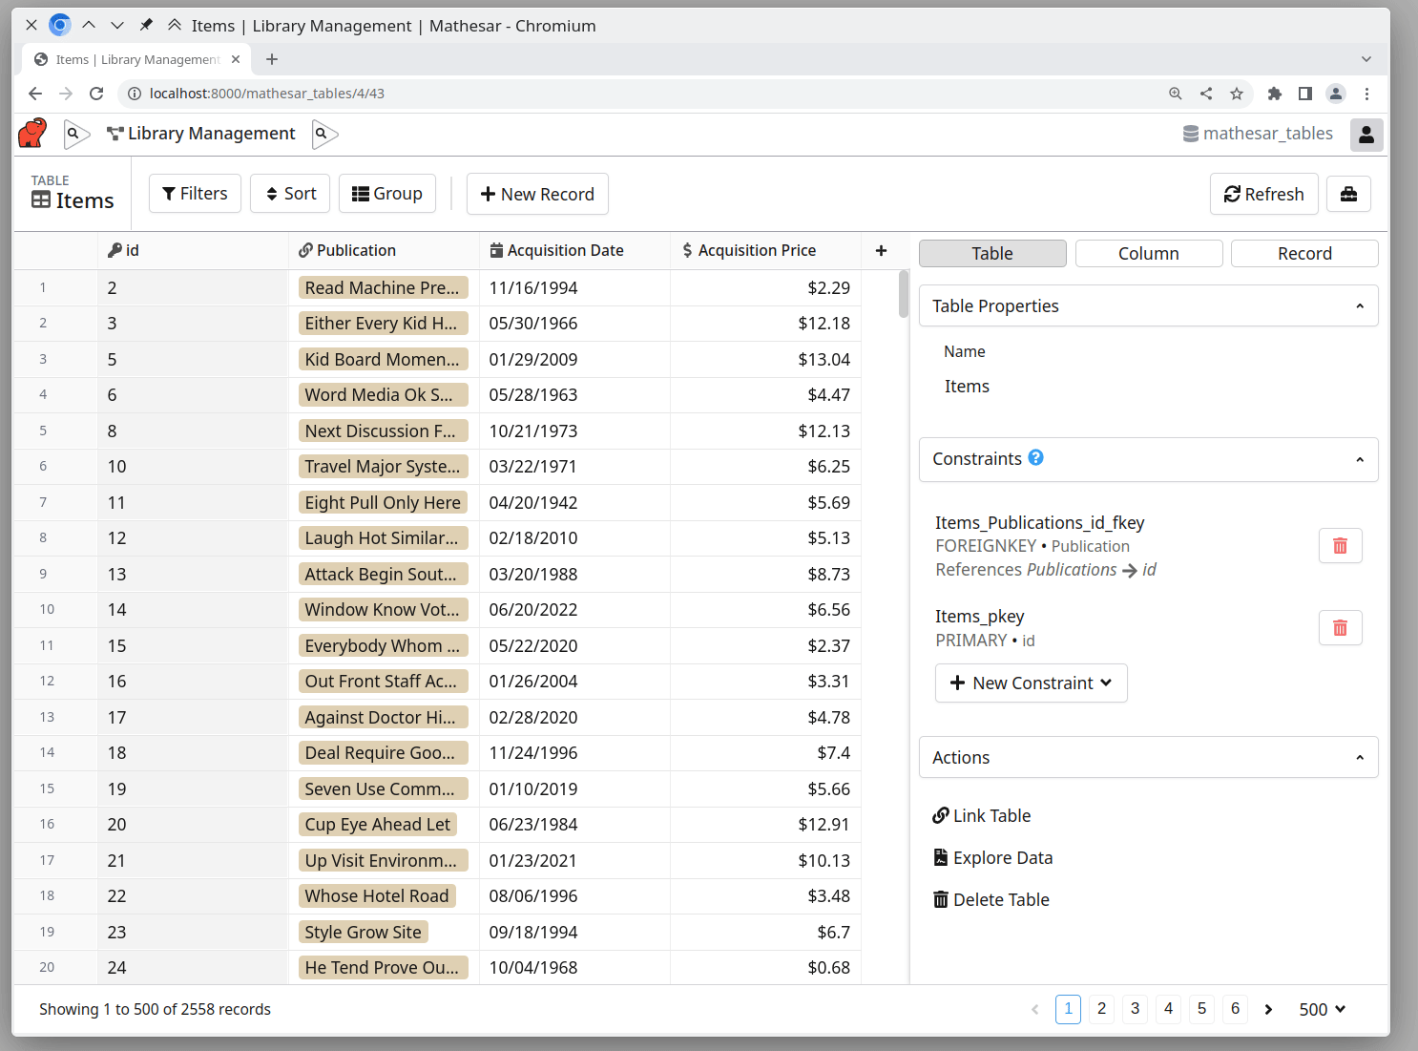Select the Publication column header

(x=384, y=250)
